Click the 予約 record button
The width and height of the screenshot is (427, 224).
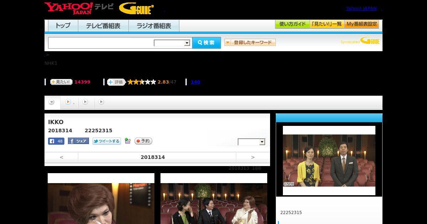point(143,141)
